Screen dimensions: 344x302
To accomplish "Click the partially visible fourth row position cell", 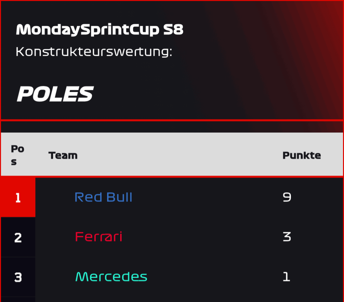I will click(18, 300).
